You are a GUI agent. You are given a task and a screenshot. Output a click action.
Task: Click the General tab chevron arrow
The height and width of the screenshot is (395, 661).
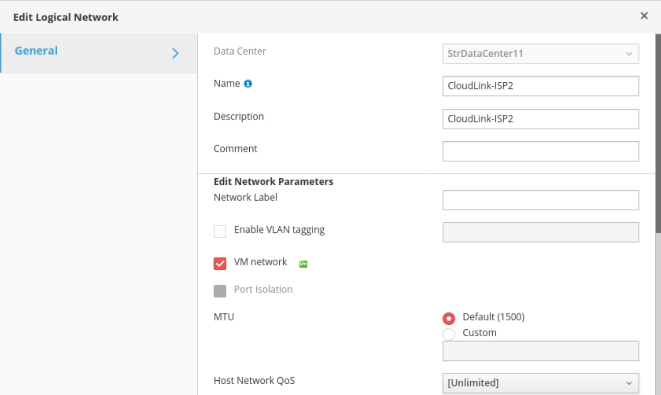point(175,53)
